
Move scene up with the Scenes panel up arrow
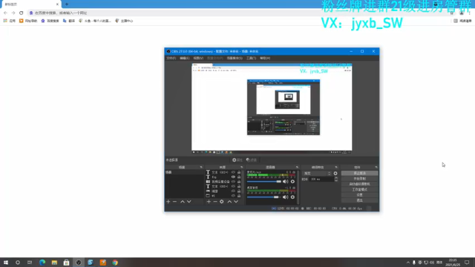click(183, 202)
